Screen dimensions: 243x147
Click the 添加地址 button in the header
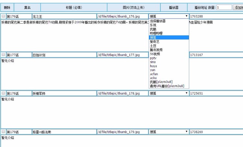(238, 7)
